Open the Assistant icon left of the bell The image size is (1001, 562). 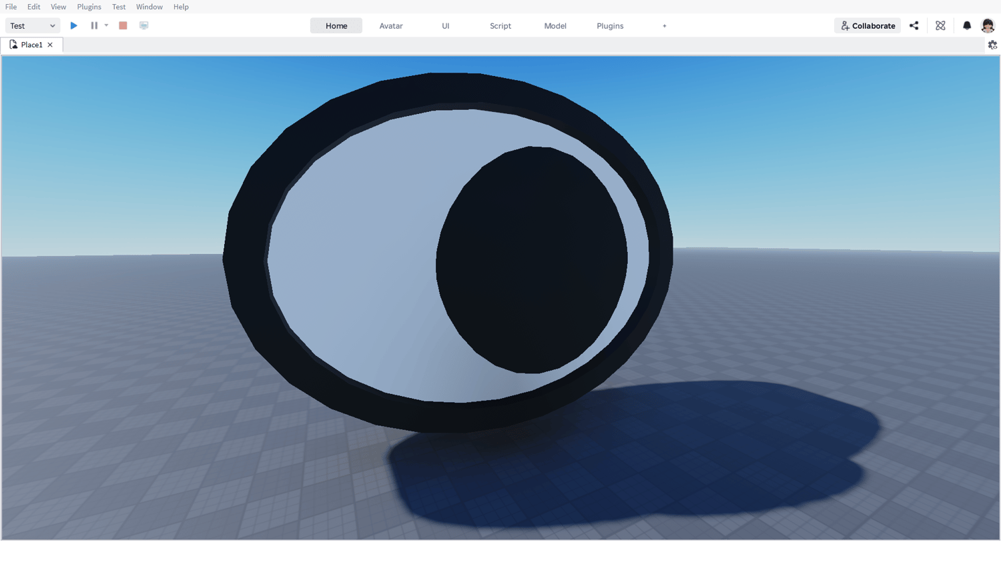click(x=940, y=25)
